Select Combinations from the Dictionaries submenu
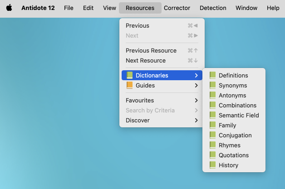 coord(237,105)
